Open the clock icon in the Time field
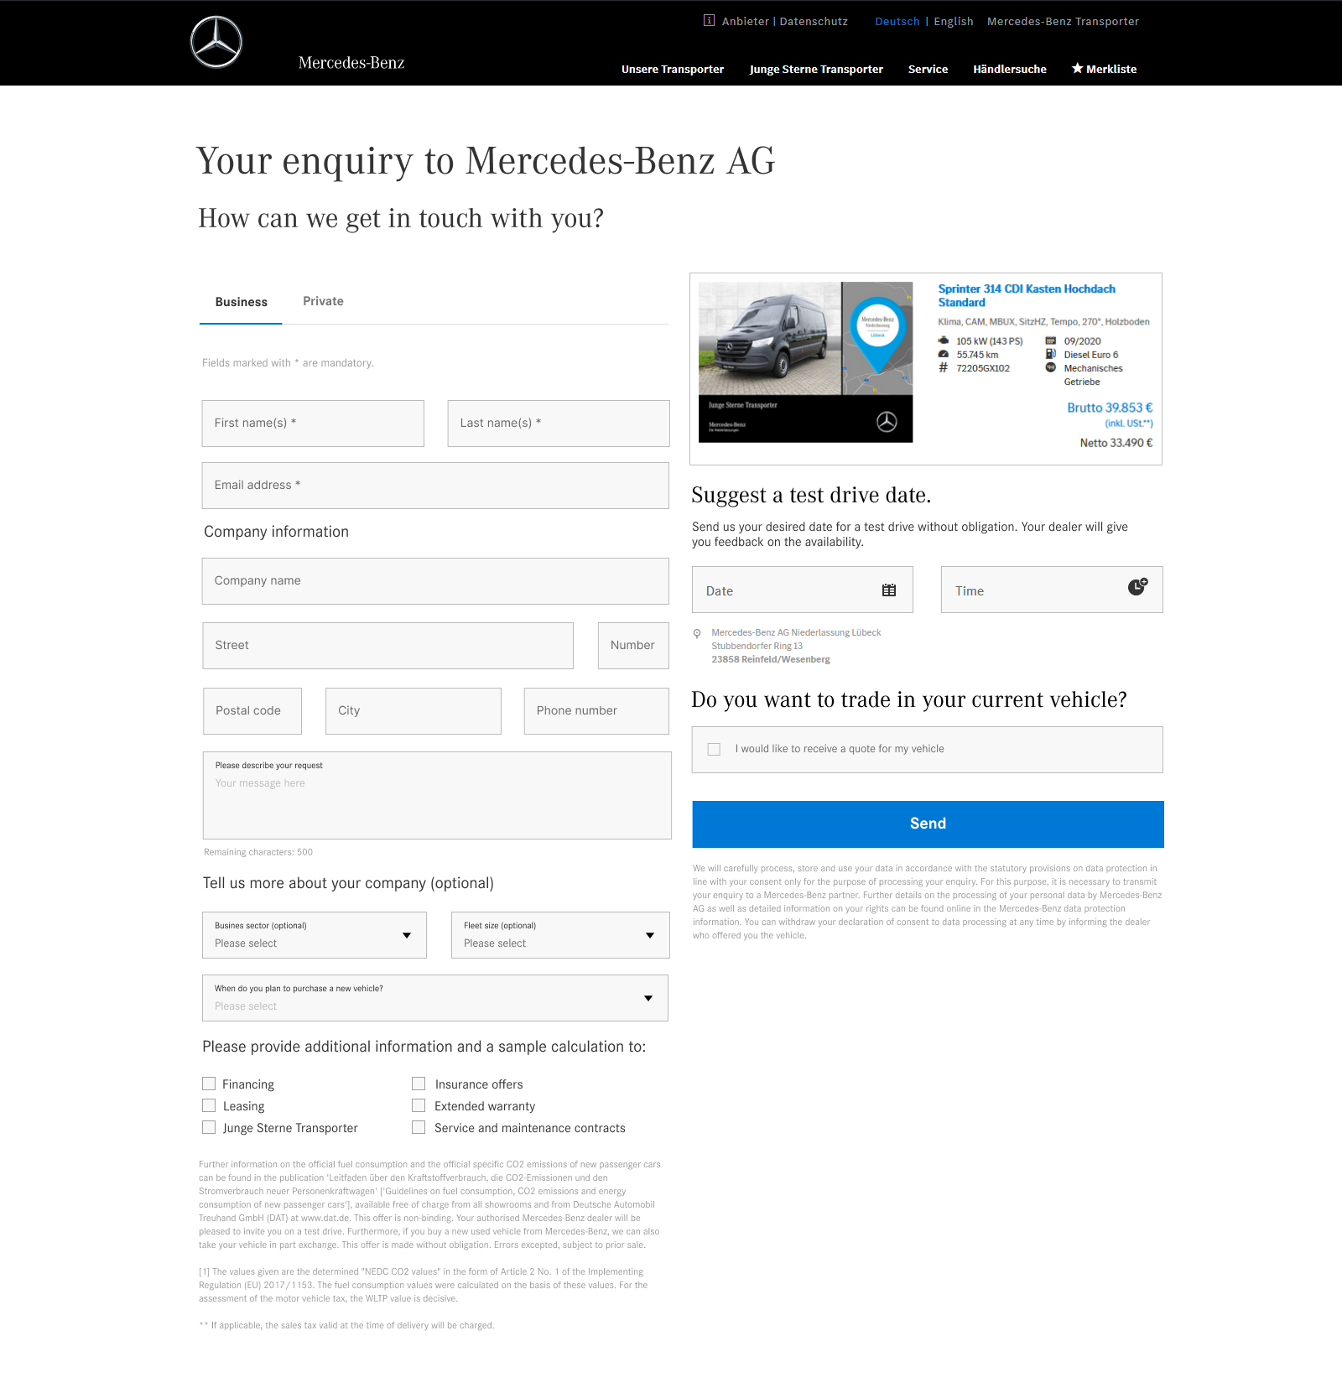This screenshot has width=1342, height=1393. [x=1137, y=586]
